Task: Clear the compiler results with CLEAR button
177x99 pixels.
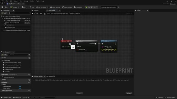Action: coord(129,93)
